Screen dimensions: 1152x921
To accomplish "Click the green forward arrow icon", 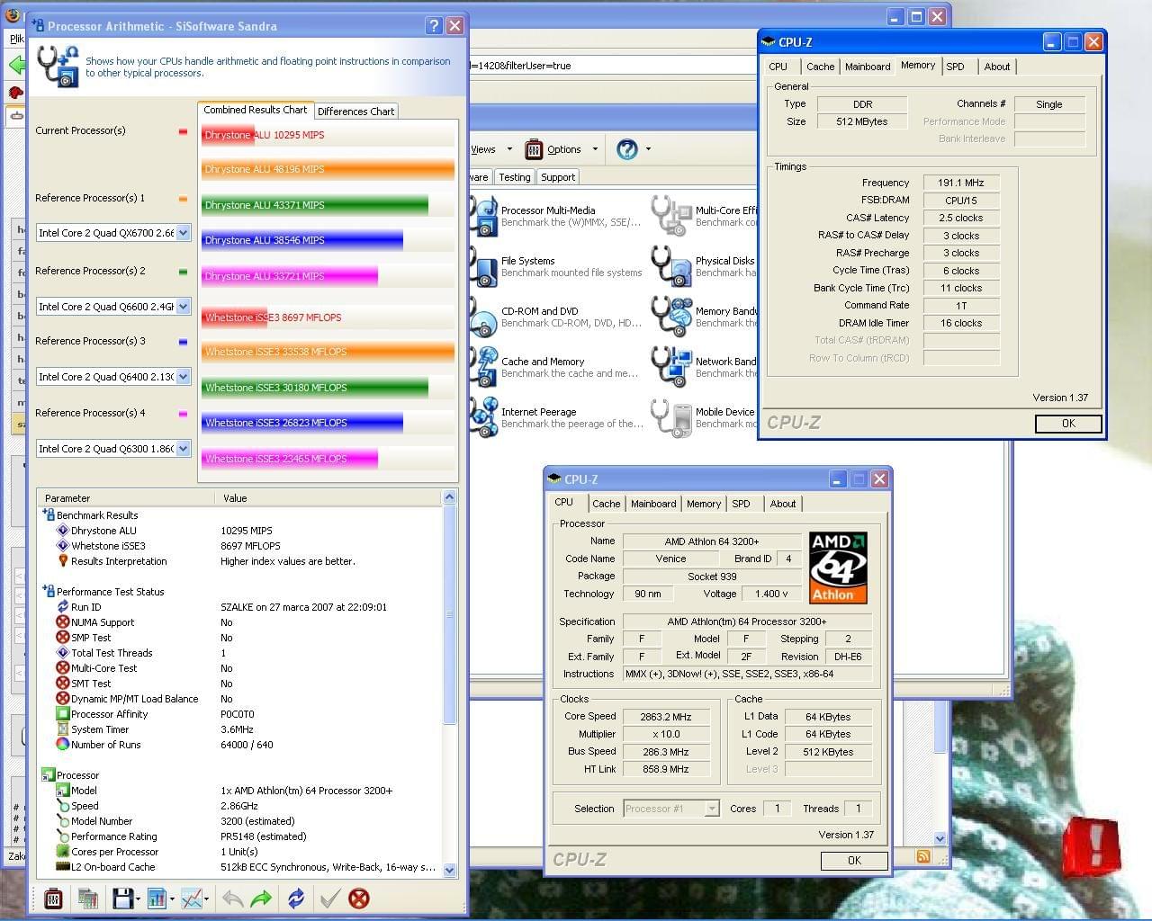I will coord(261,898).
